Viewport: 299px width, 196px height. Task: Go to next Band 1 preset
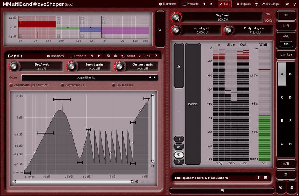99,56
